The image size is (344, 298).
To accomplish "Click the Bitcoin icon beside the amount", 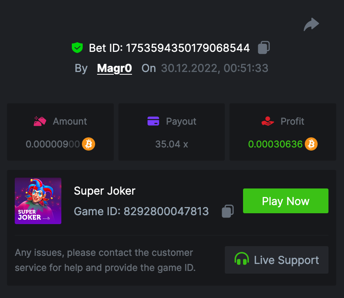I will pyautogui.click(x=89, y=144).
